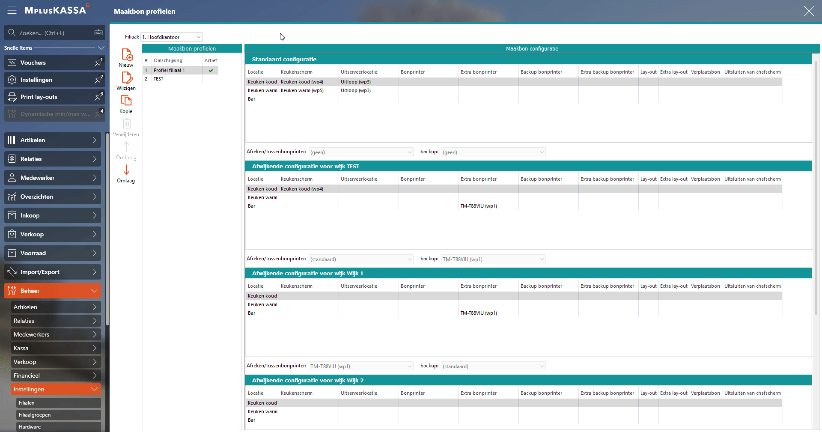Click the Verkoop shopping bag icon
Screen dimensions: 822x432
[x=12, y=234]
